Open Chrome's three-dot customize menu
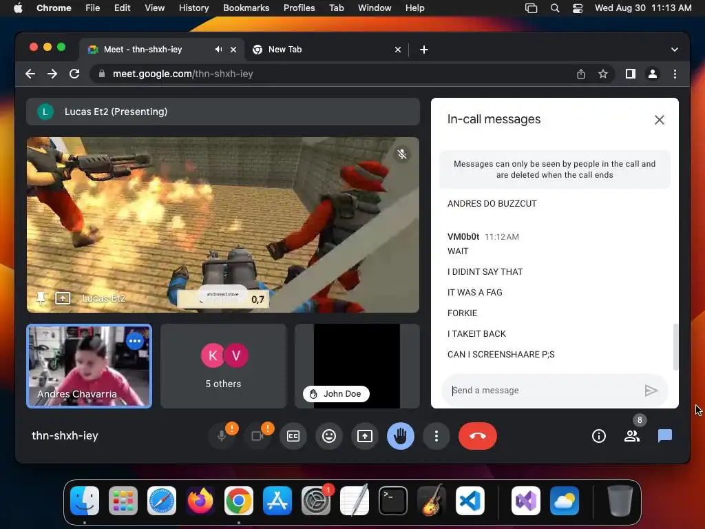The image size is (705, 529). pos(675,74)
